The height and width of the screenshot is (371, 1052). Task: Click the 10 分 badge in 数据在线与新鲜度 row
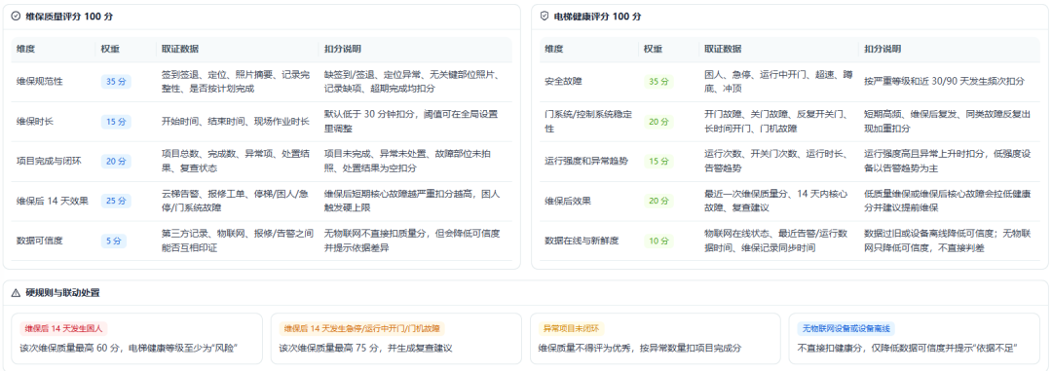coord(659,241)
